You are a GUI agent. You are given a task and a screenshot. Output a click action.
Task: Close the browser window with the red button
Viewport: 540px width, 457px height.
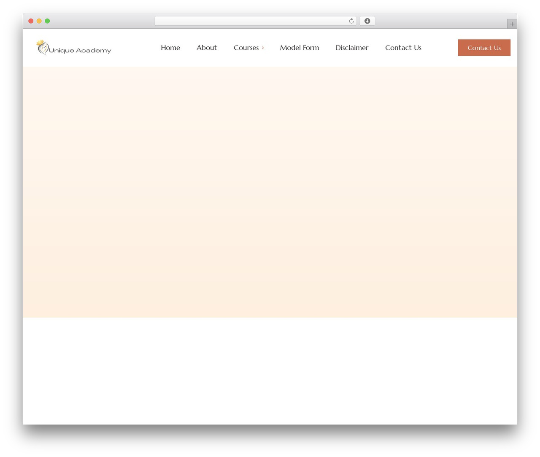(31, 21)
